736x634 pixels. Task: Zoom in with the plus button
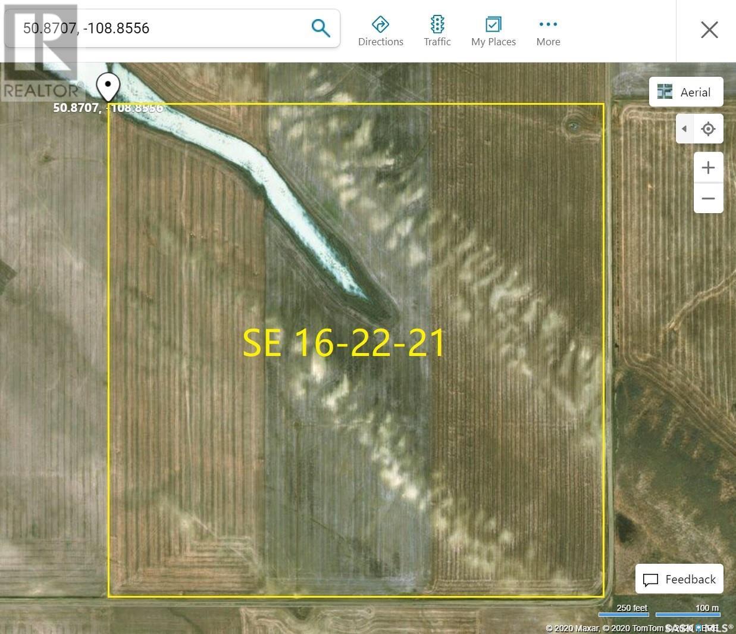click(708, 167)
